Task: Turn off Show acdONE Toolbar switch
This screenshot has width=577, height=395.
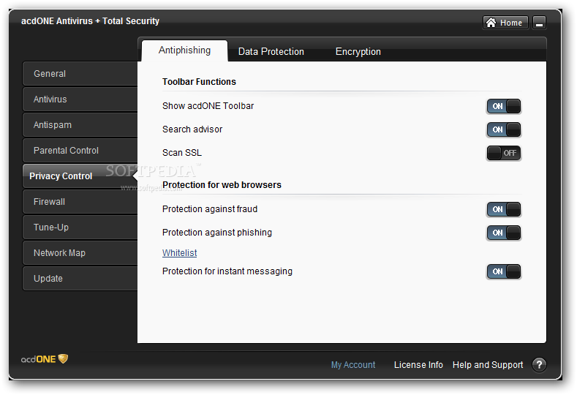Action: 504,106
